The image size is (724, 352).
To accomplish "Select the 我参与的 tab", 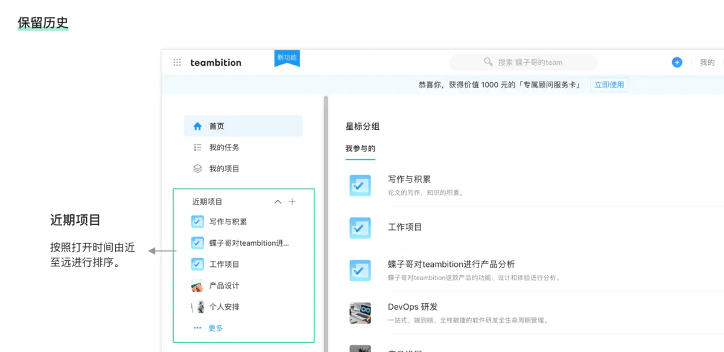I will coord(360,149).
